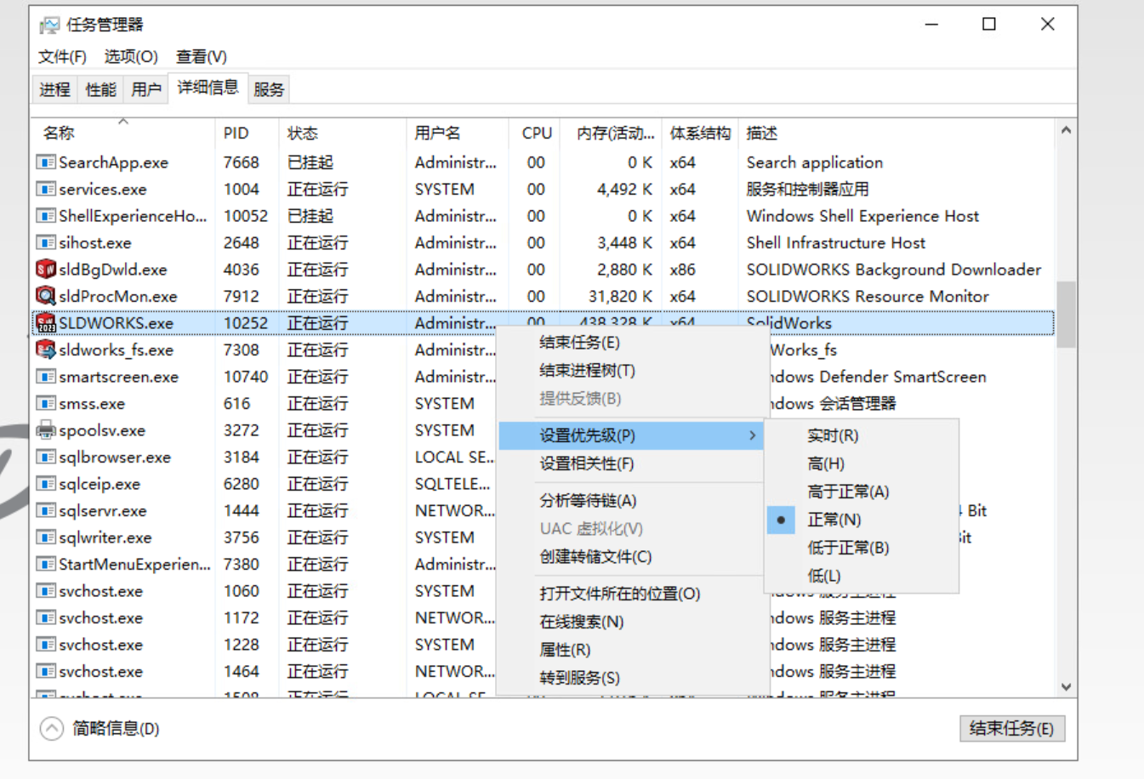
Task: Select the StartMenuExperien... process row
Action: [264, 564]
